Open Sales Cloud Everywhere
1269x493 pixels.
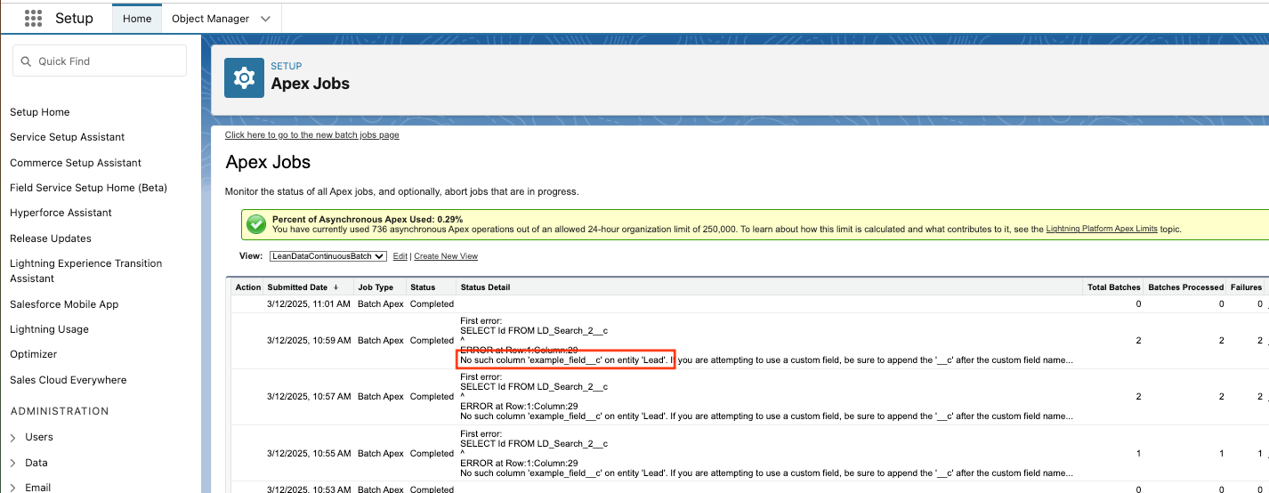coord(69,380)
